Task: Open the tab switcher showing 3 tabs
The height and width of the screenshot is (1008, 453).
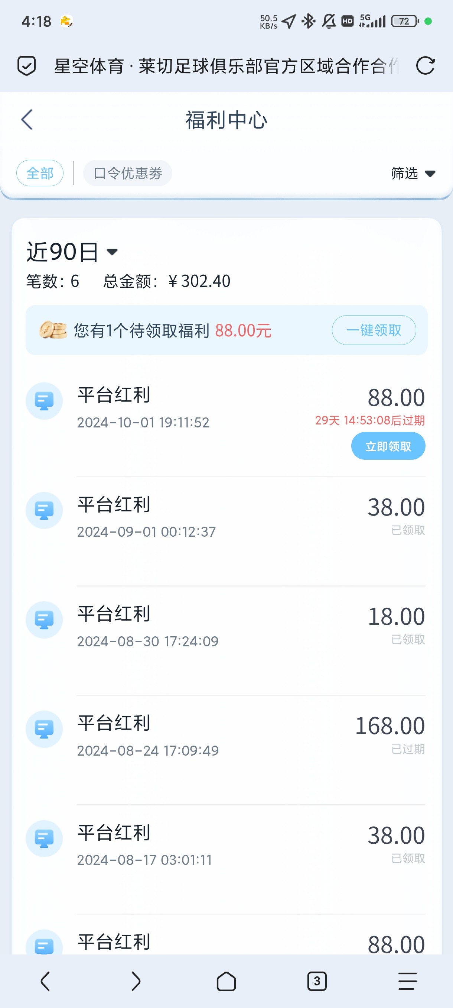Action: point(317,981)
